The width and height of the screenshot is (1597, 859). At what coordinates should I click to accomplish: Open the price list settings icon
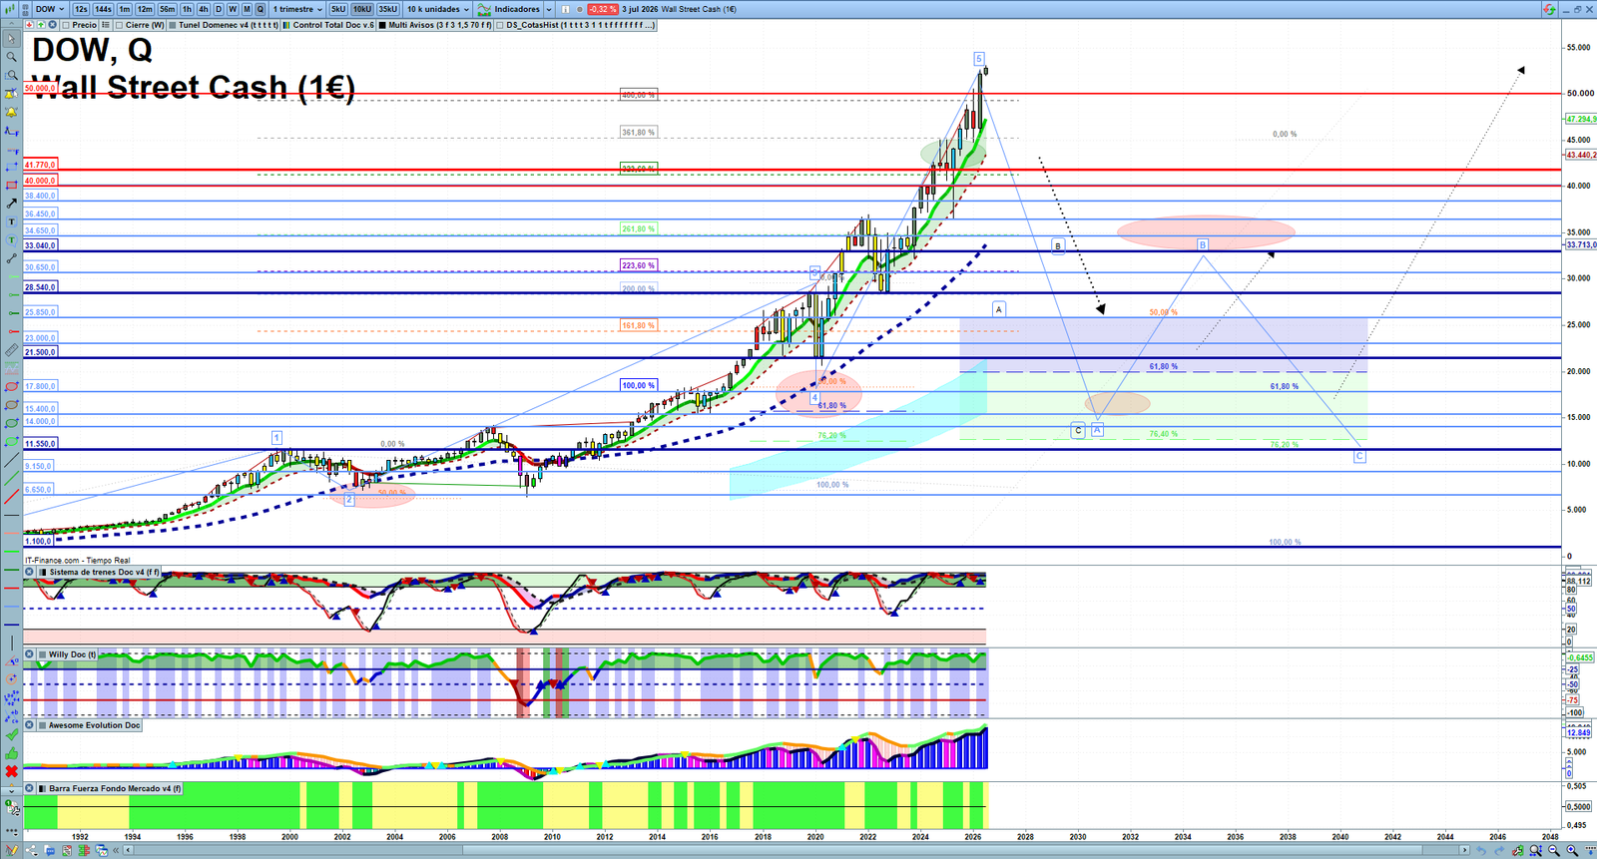pyautogui.click(x=105, y=25)
